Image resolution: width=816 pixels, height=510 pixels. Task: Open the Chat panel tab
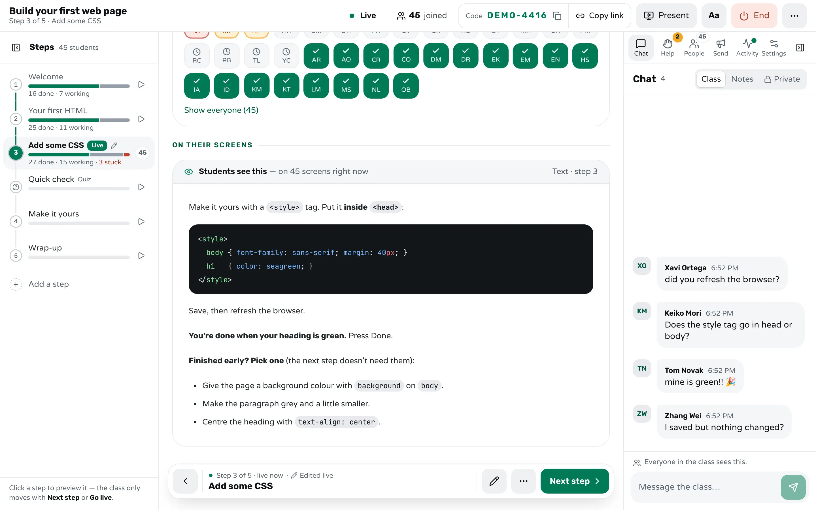[x=641, y=48]
